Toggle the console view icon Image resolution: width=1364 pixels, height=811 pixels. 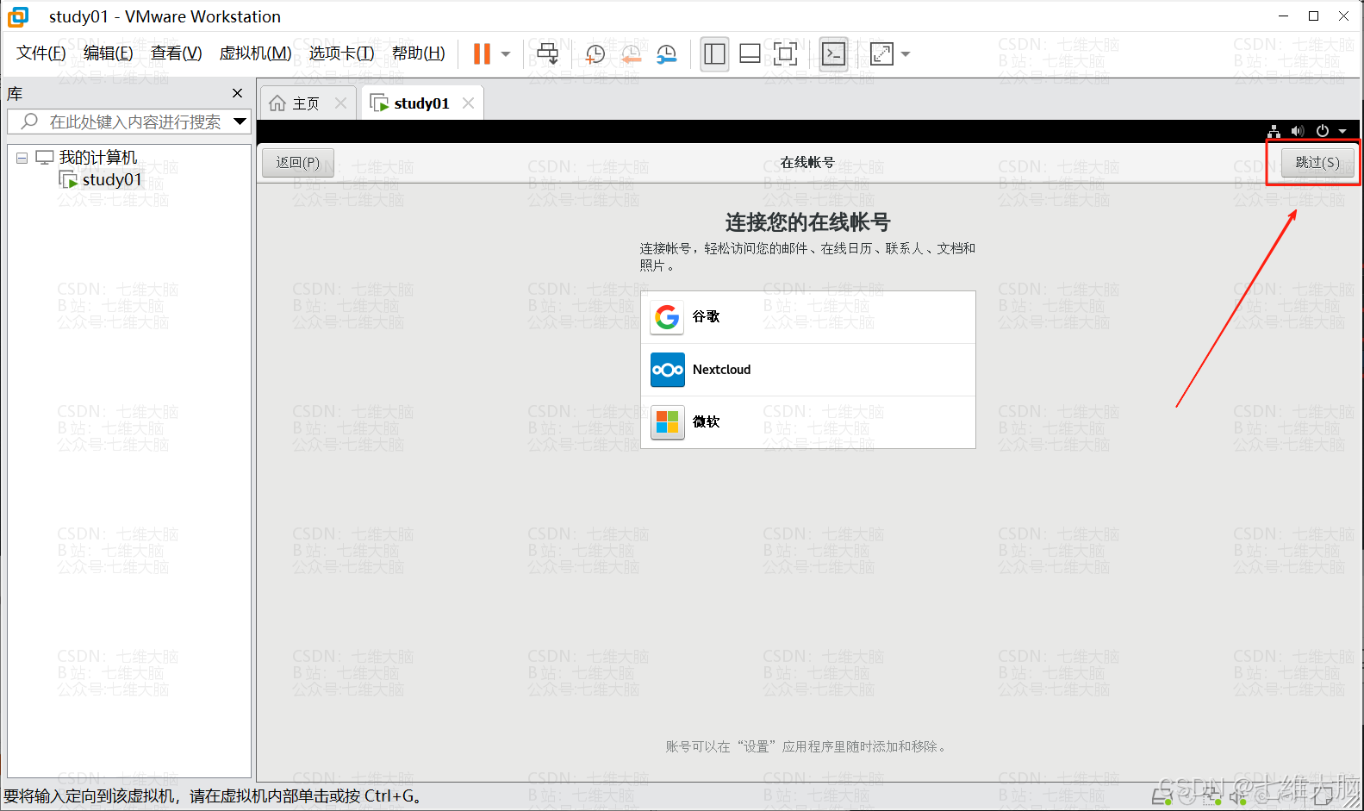click(833, 54)
